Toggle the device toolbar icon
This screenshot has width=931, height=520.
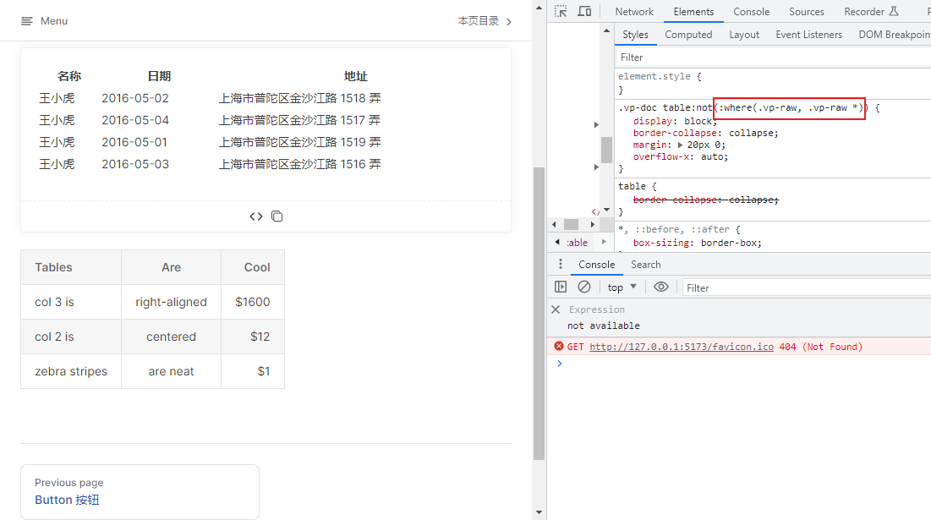click(x=585, y=11)
